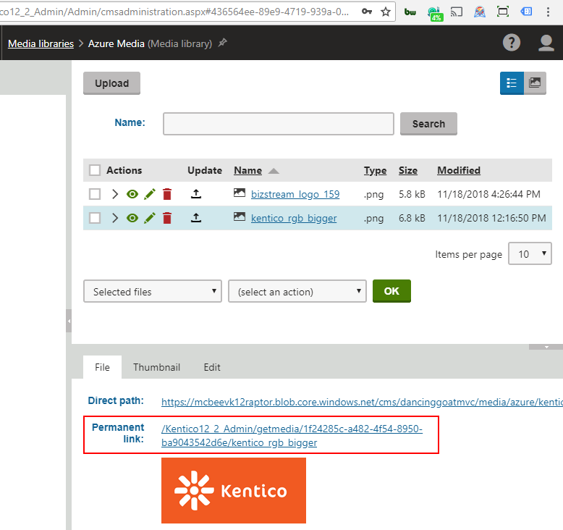Click the Upload button
Image resolution: width=563 pixels, height=530 pixels.
[x=111, y=83]
